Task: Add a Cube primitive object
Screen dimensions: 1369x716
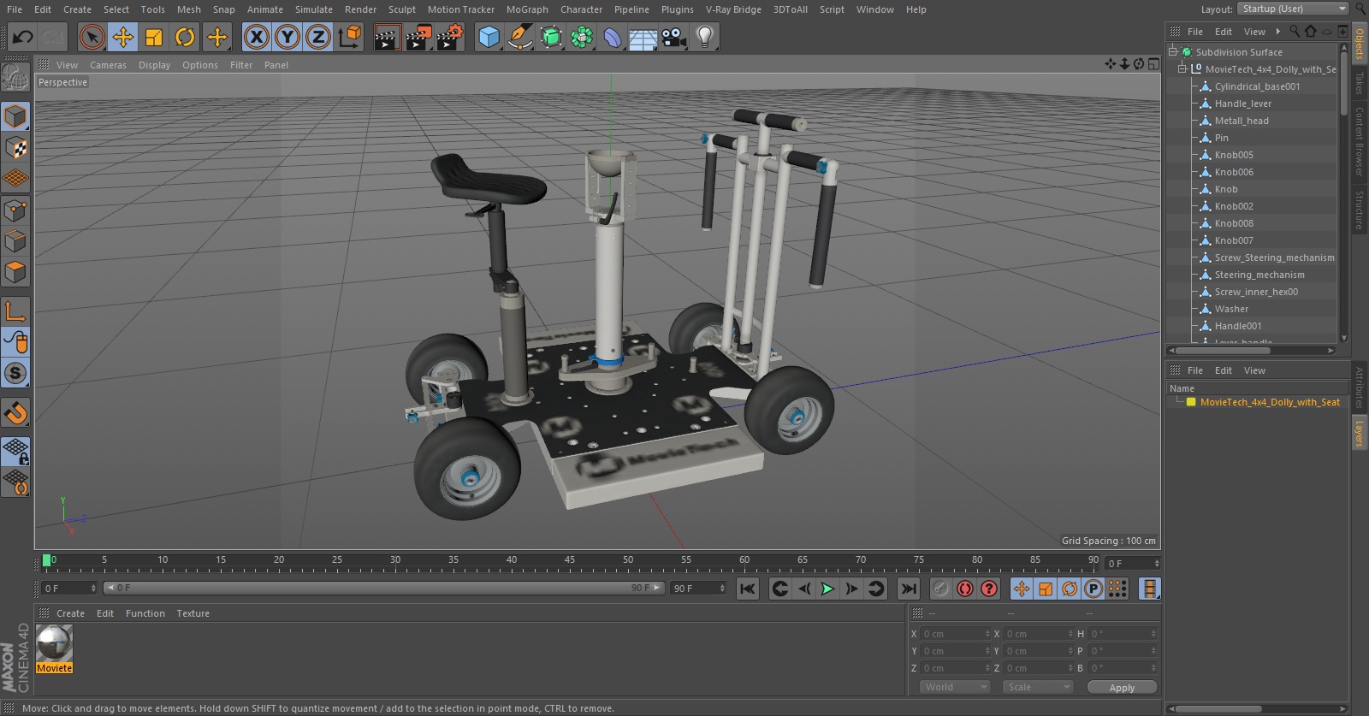Action: click(489, 37)
